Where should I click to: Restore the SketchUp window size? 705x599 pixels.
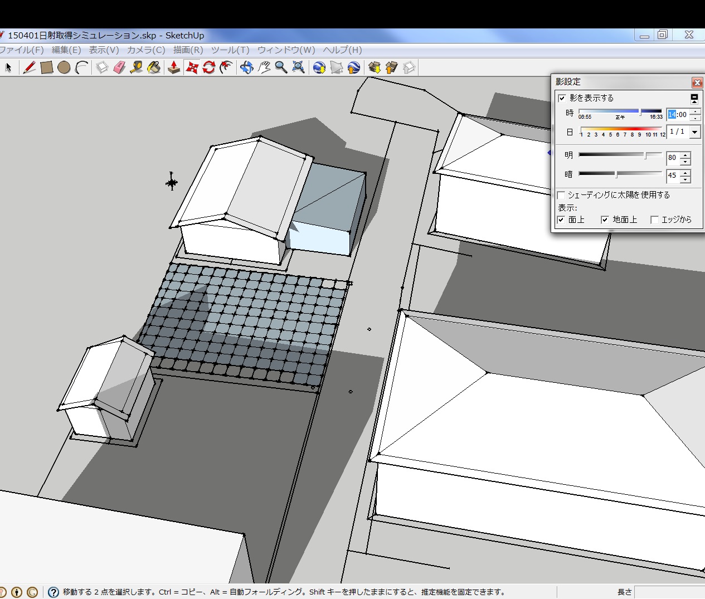click(662, 35)
